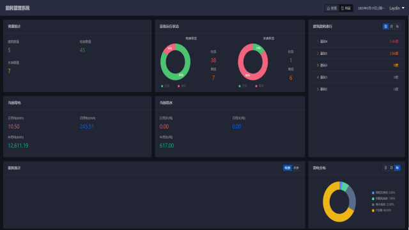Click the blue legend swatch in 用电分布 chart
The image size is (409, 230).
373,193
